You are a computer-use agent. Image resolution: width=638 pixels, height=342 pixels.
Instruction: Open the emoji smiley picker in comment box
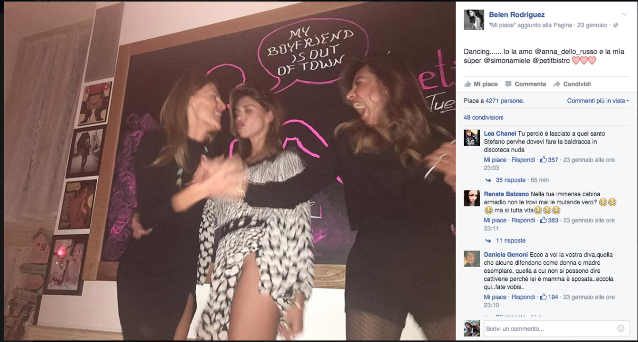point(620,329)
